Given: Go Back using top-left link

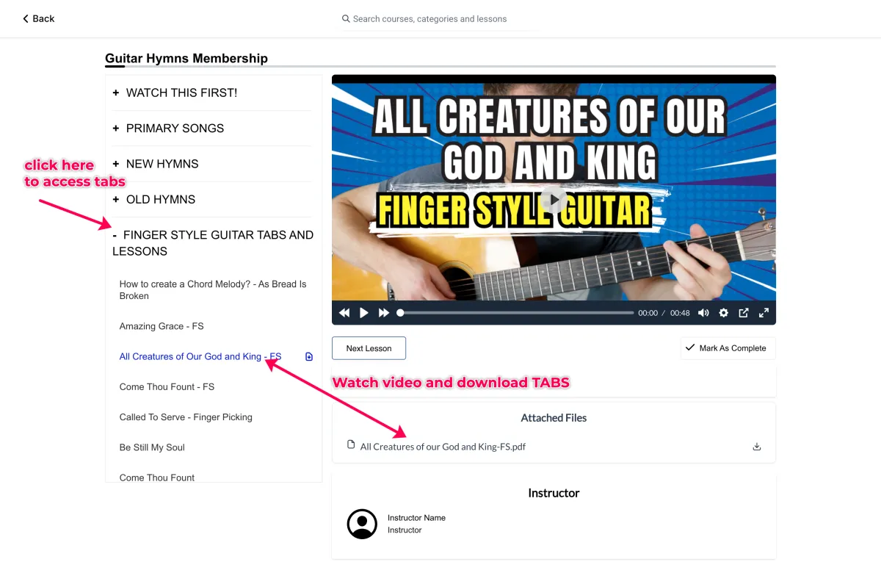Looking at the screenshot, I should click(x=38, y=18).
